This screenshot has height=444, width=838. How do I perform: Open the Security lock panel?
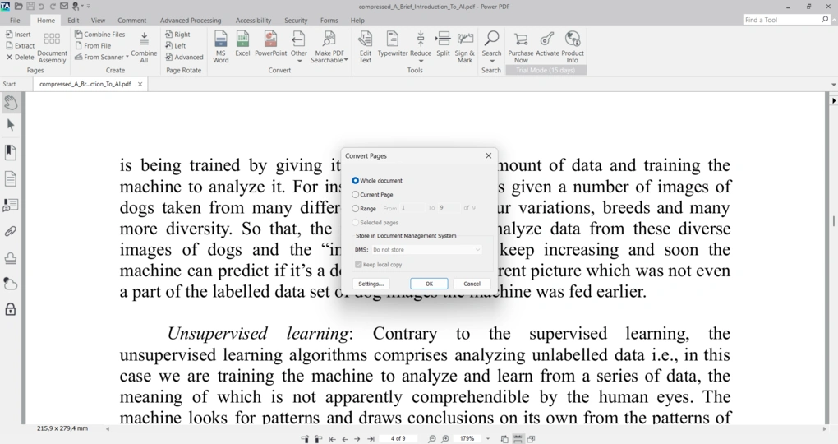coord(11,309)
